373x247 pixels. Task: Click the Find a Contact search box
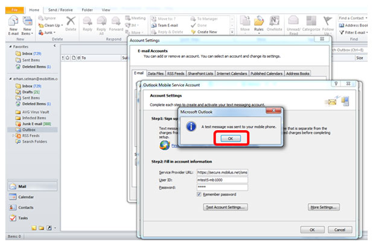coord(352,18)
